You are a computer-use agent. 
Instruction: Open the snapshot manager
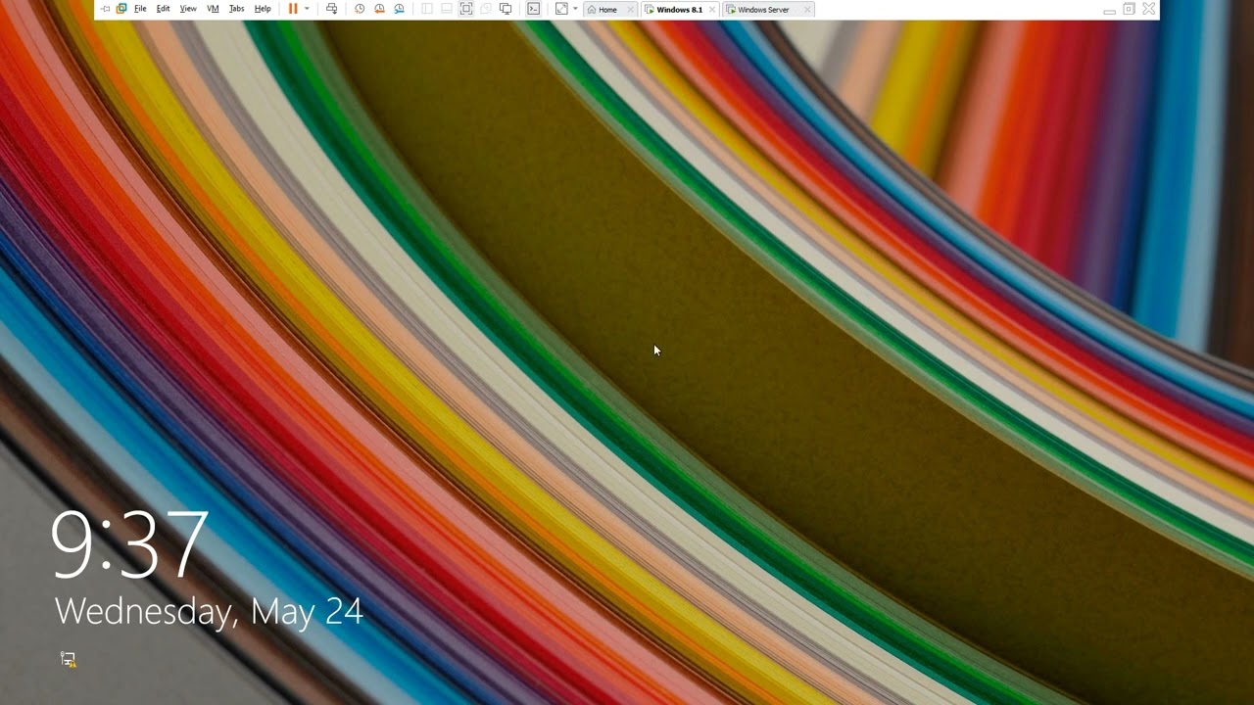tap(399, 9)
